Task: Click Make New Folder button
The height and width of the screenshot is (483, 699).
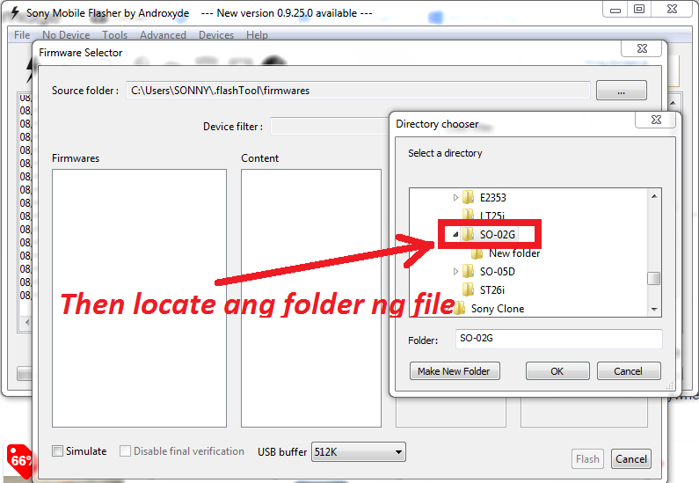Action: 455,371
